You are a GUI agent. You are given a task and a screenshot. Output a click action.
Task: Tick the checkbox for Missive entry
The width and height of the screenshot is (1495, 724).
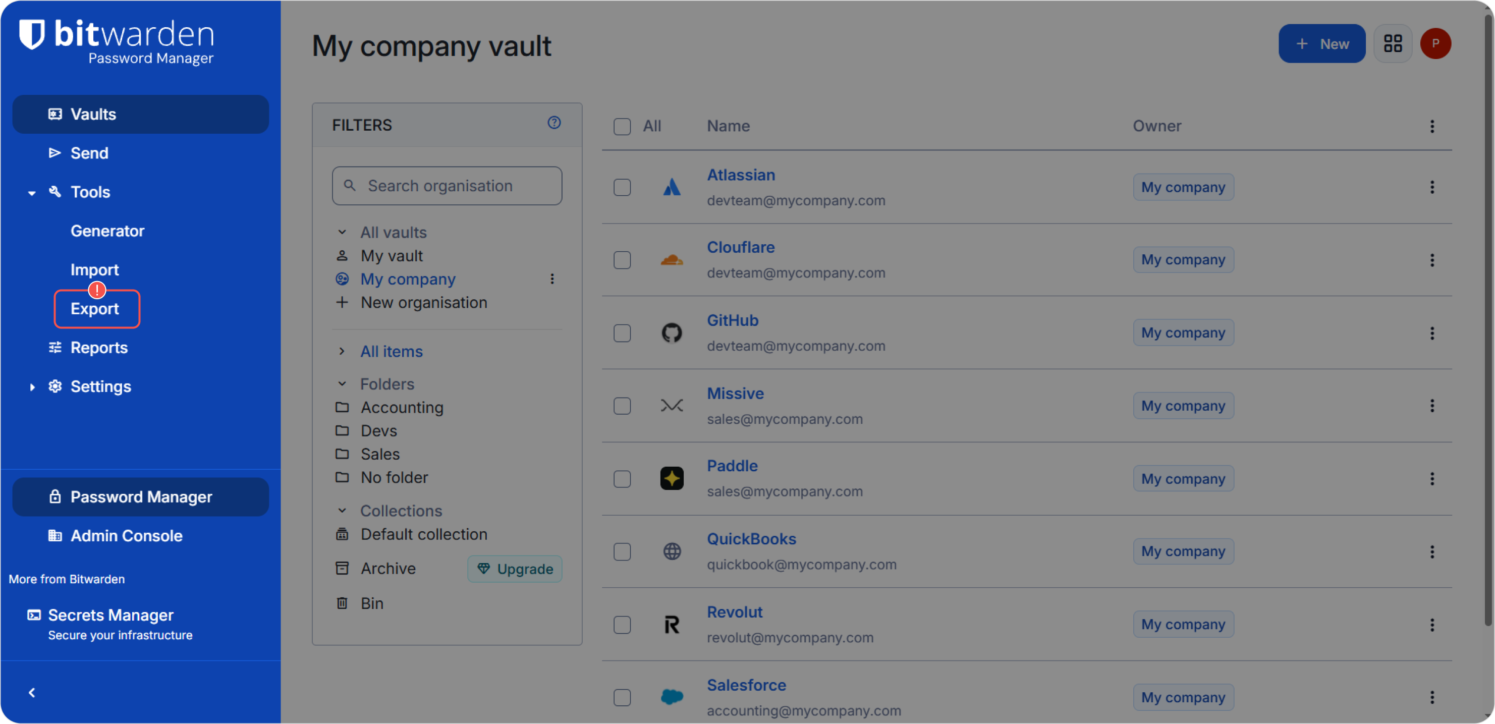pos(622,406)
